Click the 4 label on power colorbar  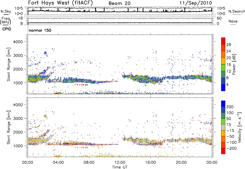point(227,84)
